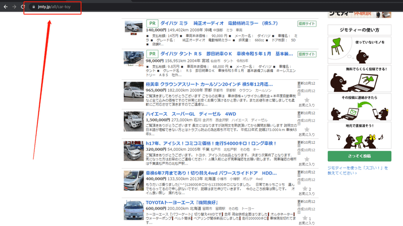
Task: Click the browser forward arrow
Action: coord(14,7)
